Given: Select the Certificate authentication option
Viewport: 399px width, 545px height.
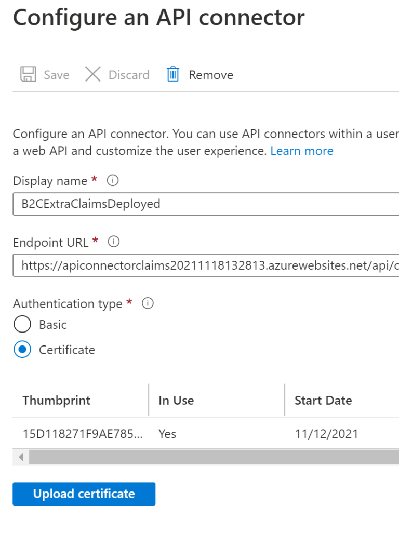Looking at the screenshot, I should (22, 349).
